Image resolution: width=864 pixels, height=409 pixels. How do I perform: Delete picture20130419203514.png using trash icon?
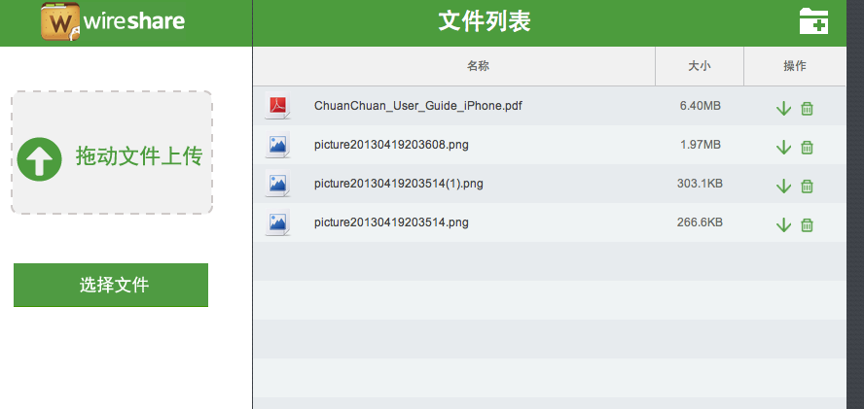807,225
